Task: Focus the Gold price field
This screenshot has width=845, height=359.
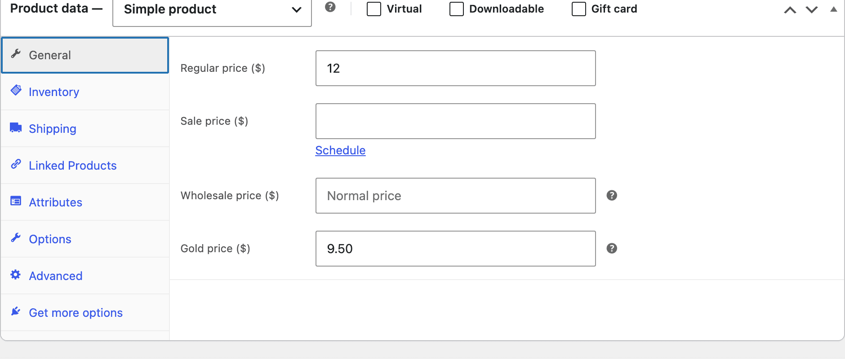Action: [456, 249]
